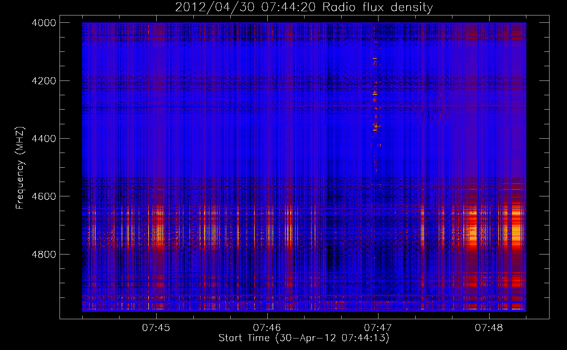Click the plot title '2012/04/30 07:44:20 Radio flux density'
The height and width of the screenshot is (350, 567).
point(304,7)
